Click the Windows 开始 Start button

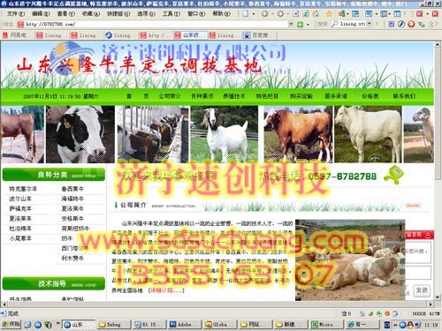(11, 324)
